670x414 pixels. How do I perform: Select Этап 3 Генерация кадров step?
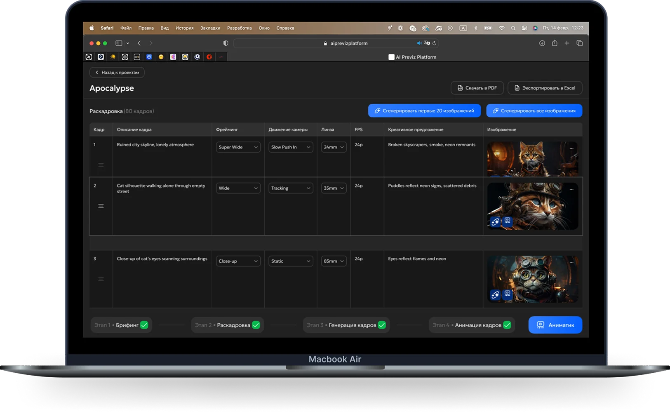(x=346, y=325)
